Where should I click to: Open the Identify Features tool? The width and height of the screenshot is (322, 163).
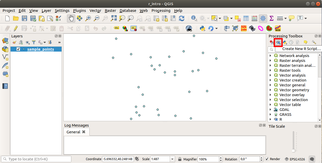194,18
